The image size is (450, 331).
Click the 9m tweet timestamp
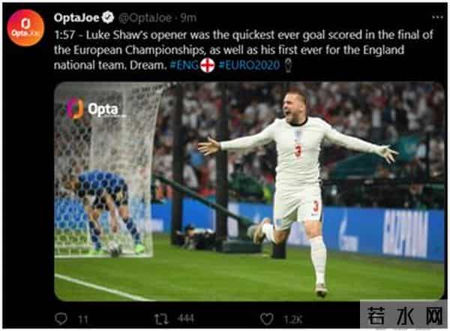(189, 18)
